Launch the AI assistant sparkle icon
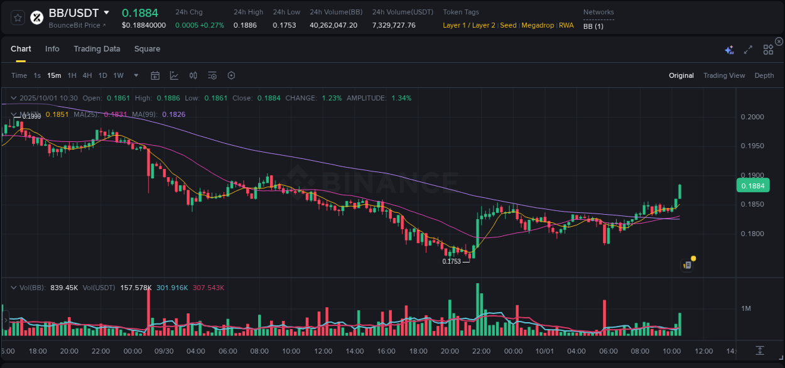 729,49
